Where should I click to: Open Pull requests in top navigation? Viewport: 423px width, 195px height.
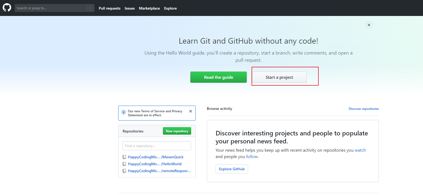pyautogui.click(x=109, y=8)
